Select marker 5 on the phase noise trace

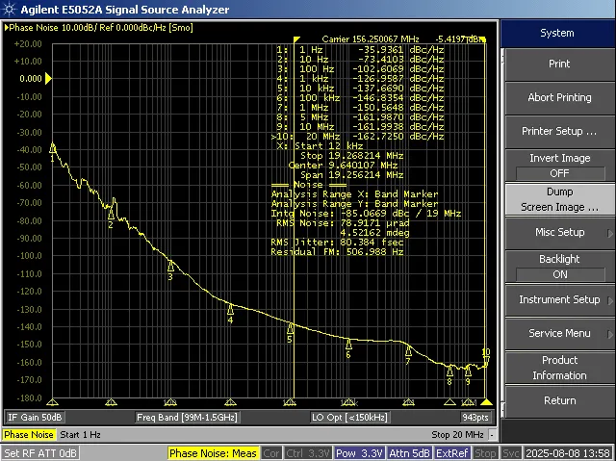point(290,328)
